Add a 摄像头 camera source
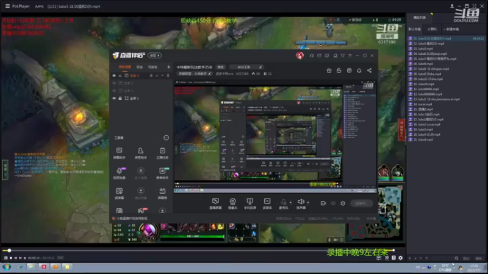 [232, 203]
